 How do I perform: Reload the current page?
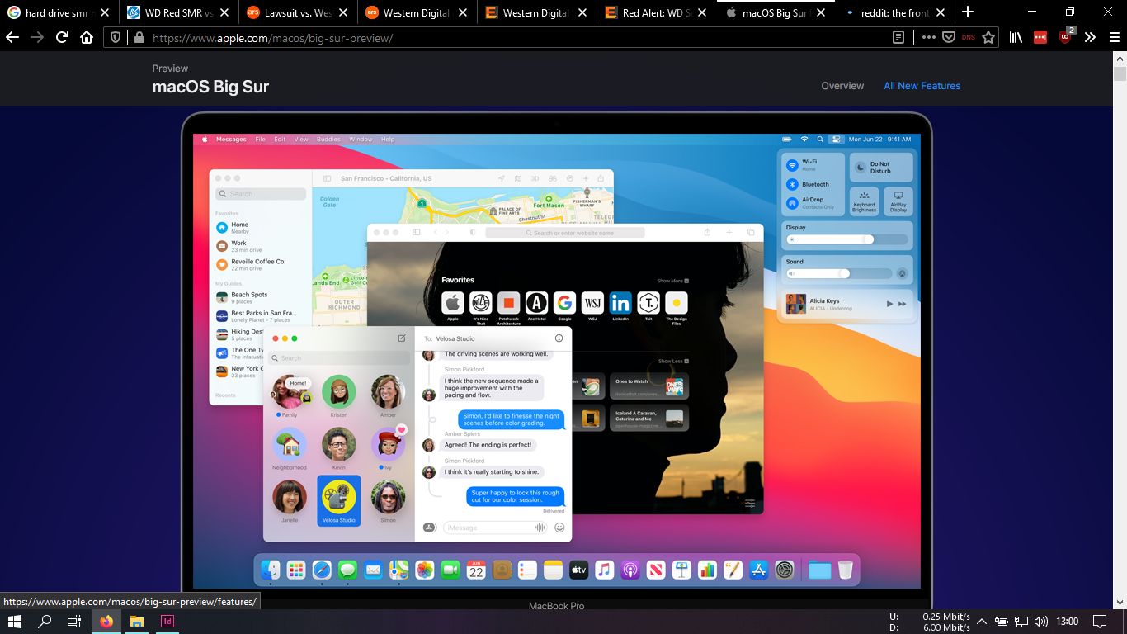(61, 37)
